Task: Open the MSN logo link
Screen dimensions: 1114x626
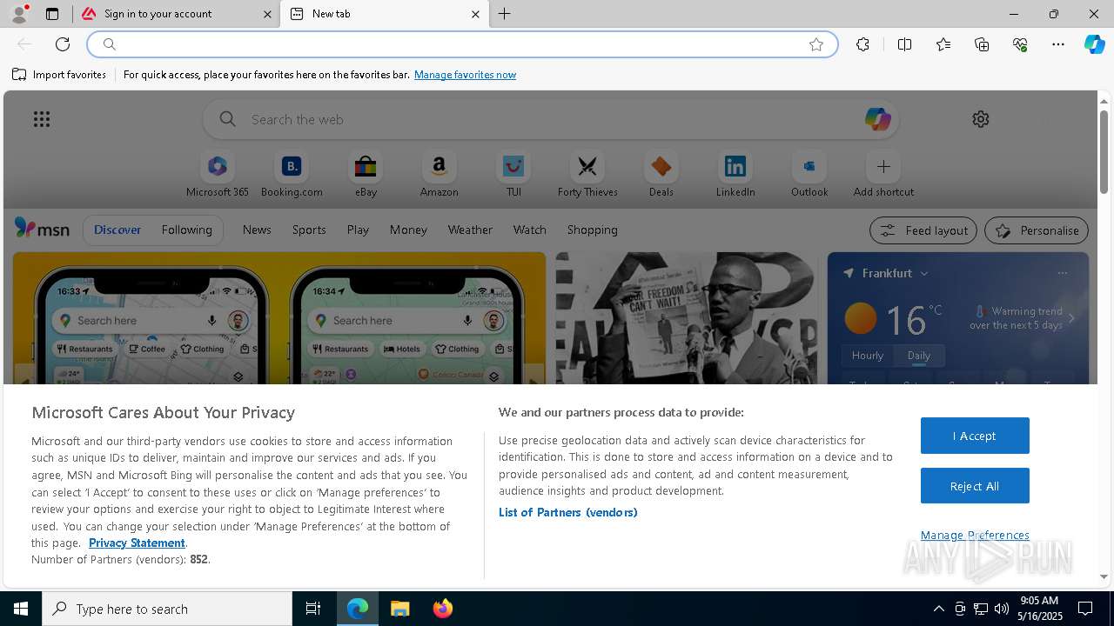Action: pyautogui.click(x=42, y=229)
